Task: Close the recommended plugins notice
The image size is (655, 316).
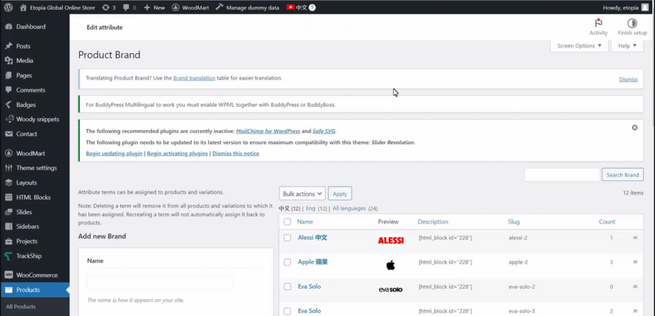Action: [x=635, y=127]
